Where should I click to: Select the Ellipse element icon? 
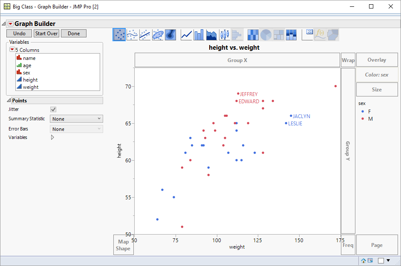coord(158,34)
